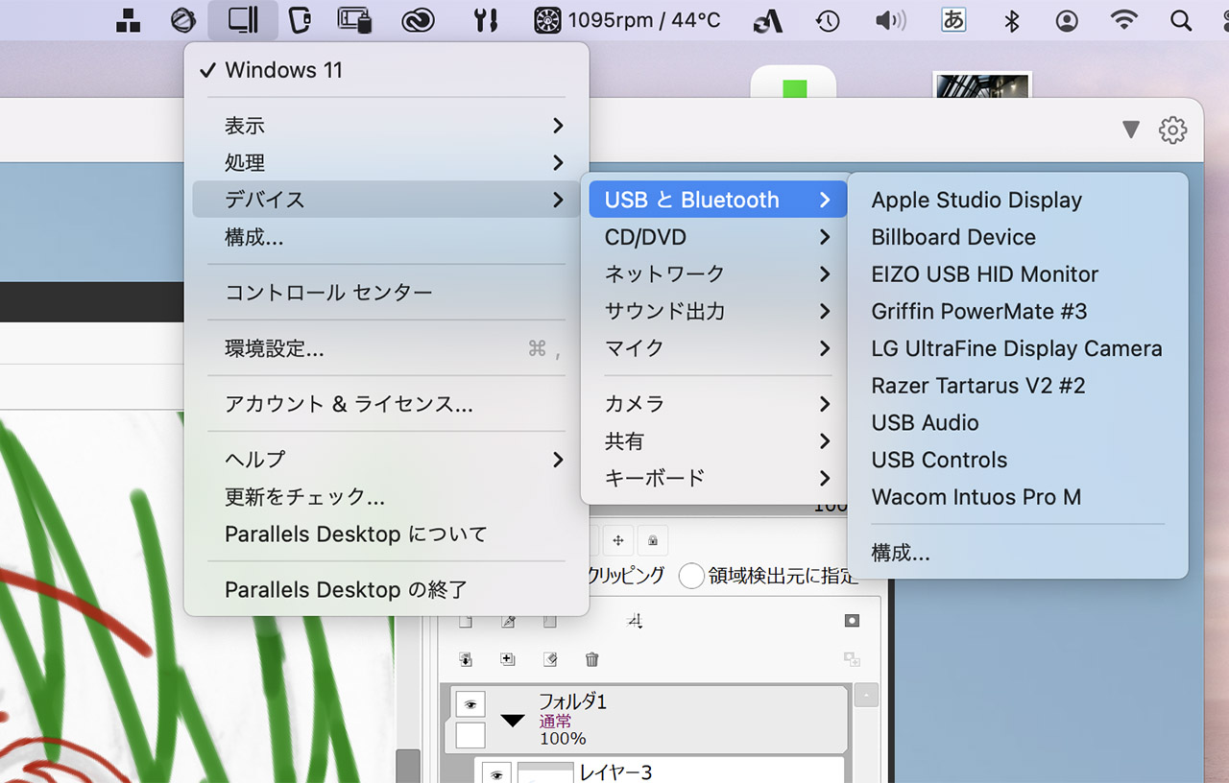Select the デバイス menu item
The image size is (1229, 783).
[386, 200]
